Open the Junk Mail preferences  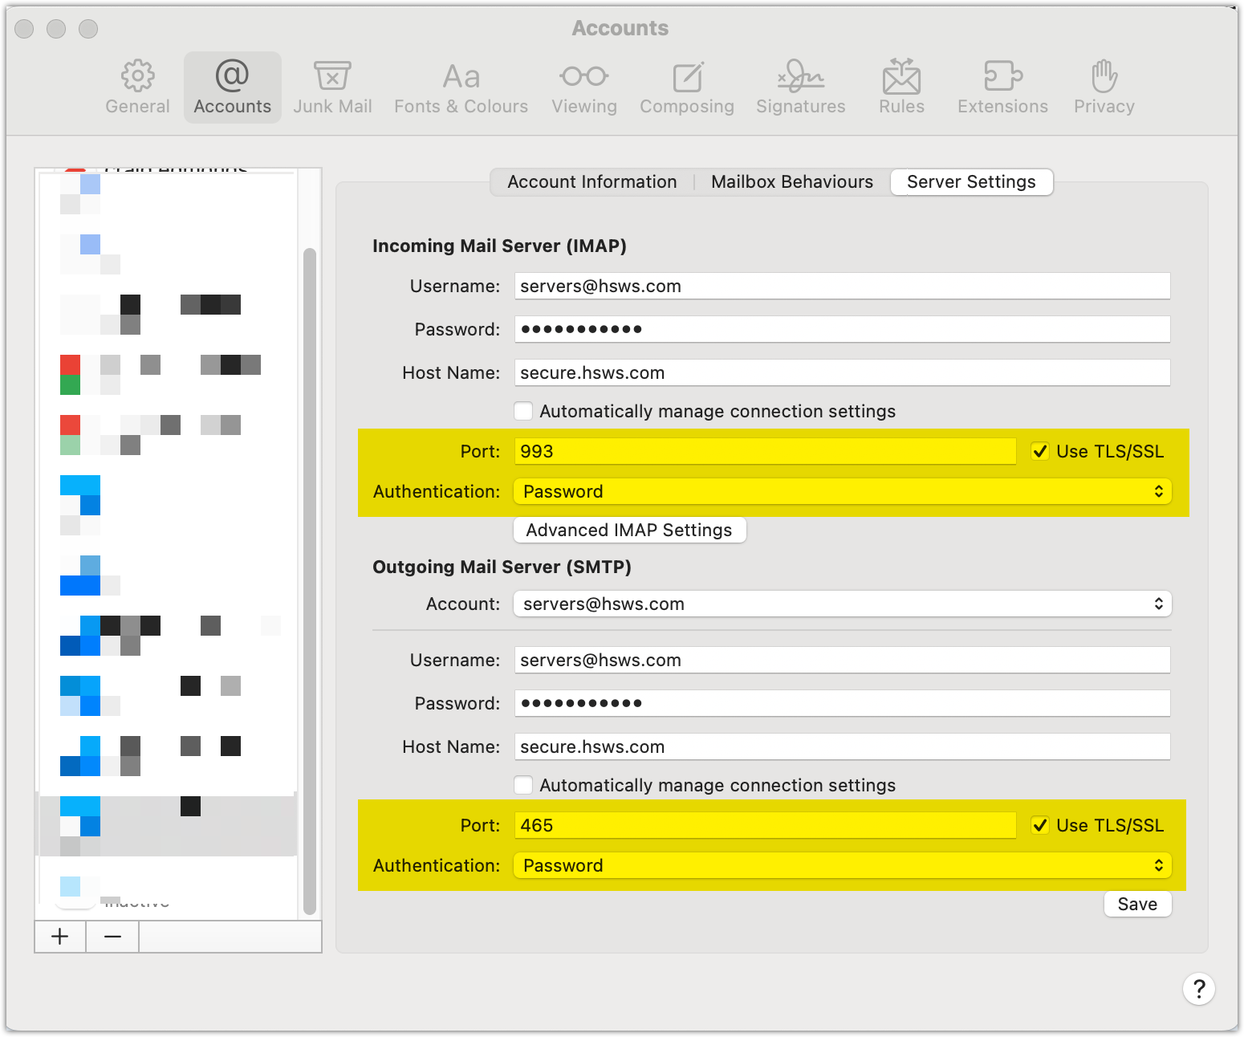pyautogui.click(x=332, y=87)
